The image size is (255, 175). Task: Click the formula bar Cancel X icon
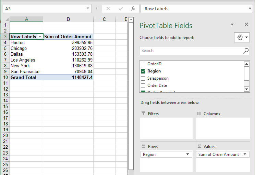click(x=108, y=9)
